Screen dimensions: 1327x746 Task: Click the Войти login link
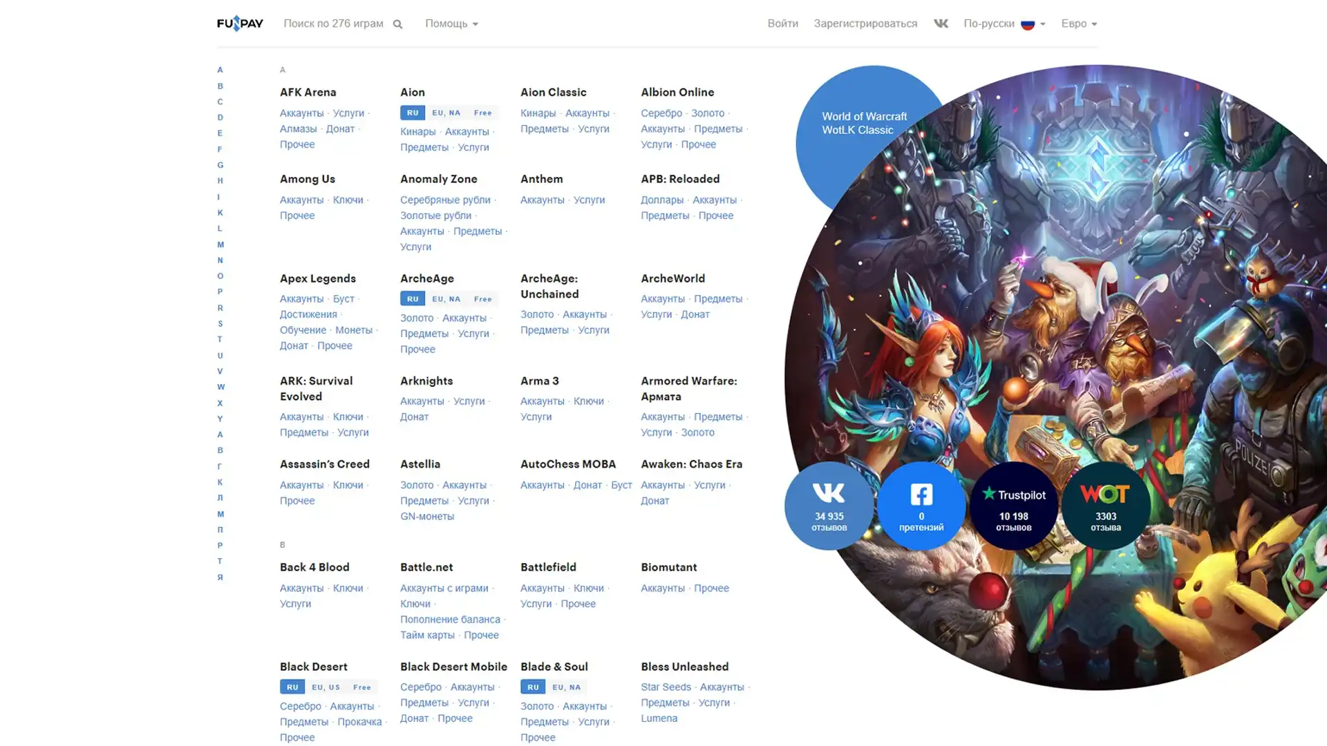782,23
